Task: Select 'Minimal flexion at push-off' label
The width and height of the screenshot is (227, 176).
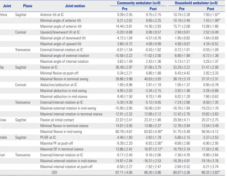Action: pyautogui.click(x=59, y=73)
